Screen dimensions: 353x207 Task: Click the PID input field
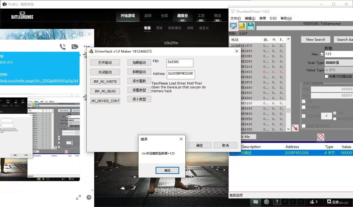pyautogui.click(x=180, y=63)
